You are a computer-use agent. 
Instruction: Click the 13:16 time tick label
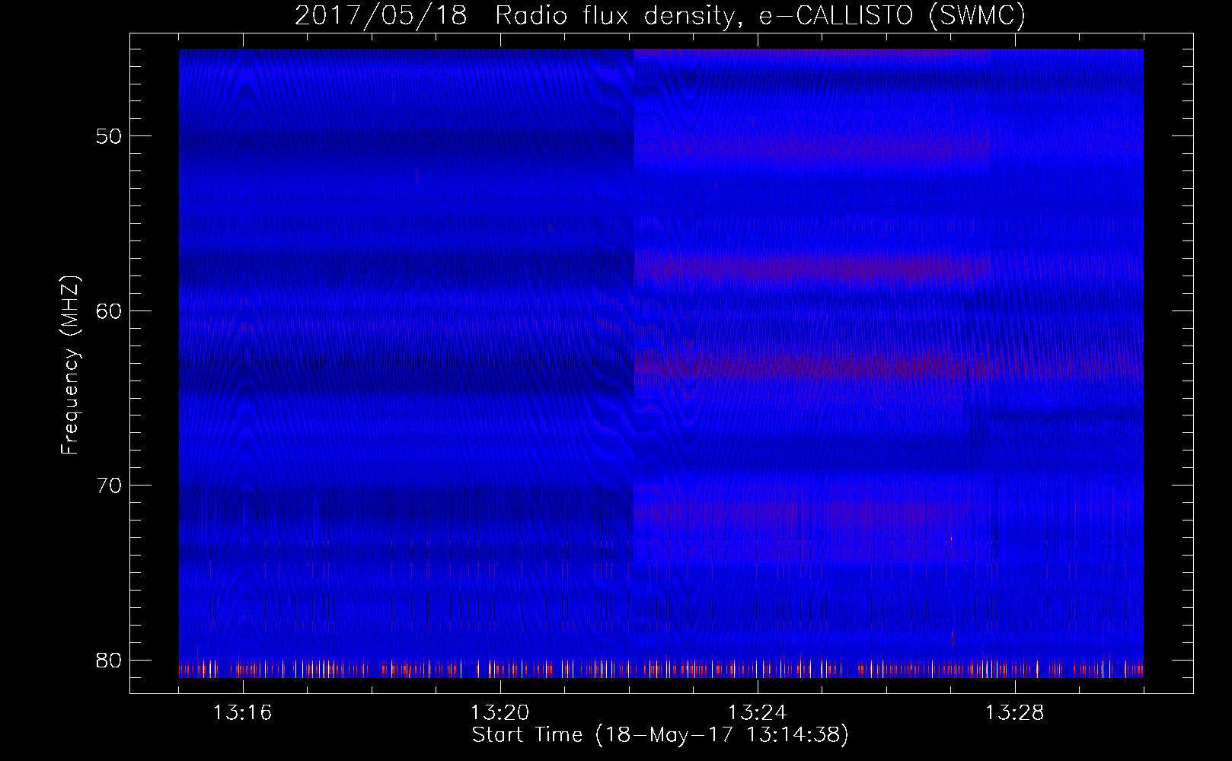(x=242, y=713)
